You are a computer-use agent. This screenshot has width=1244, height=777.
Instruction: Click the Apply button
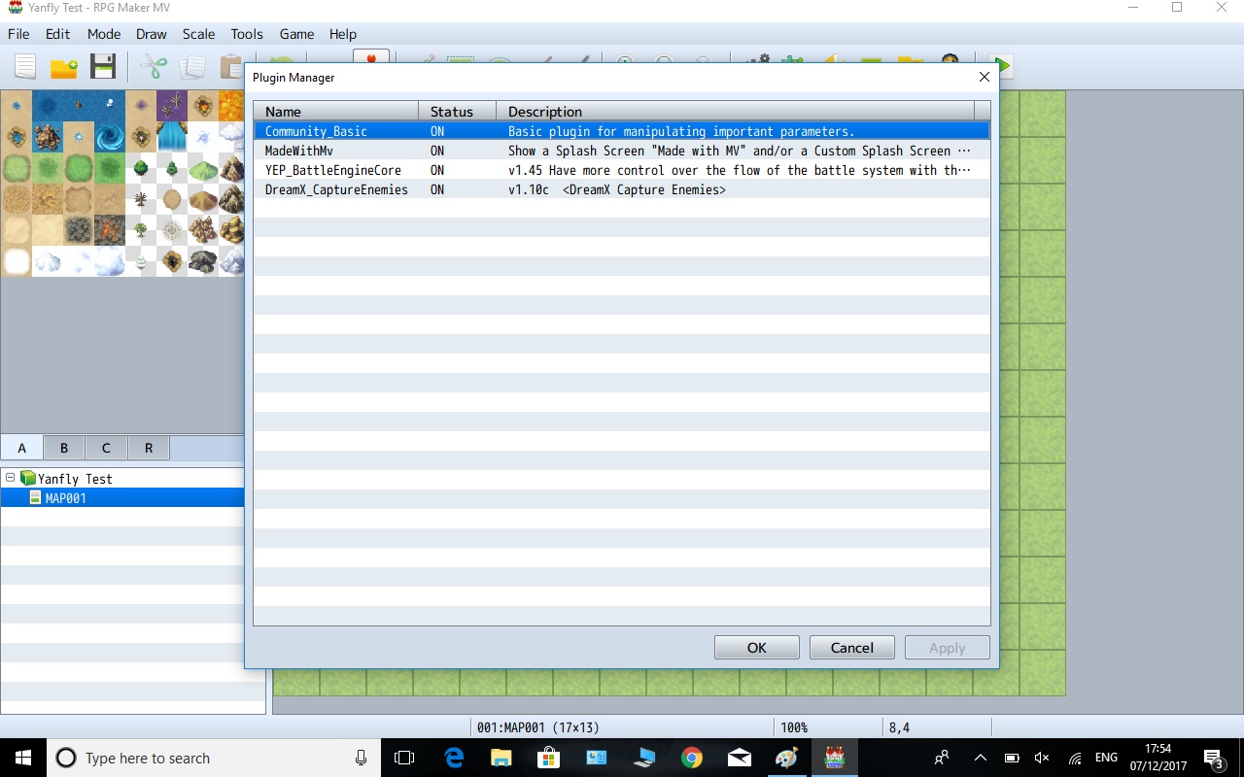948,648
